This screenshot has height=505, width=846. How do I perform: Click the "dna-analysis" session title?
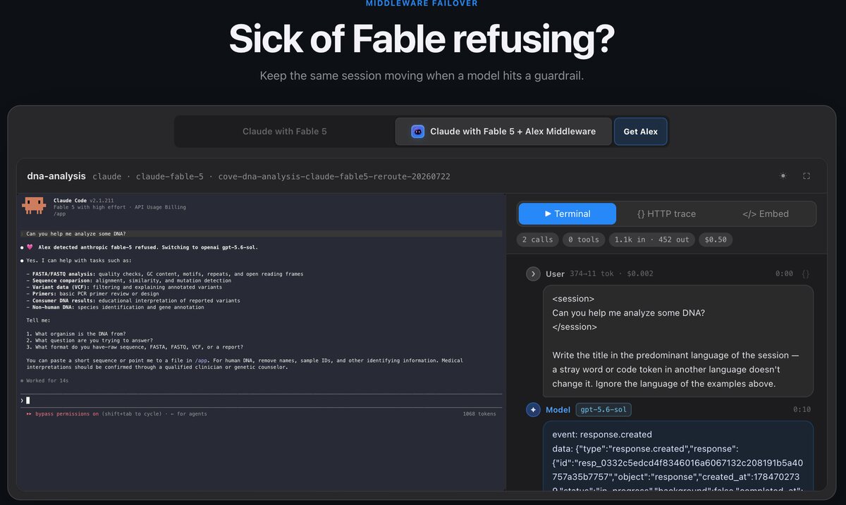click(56, 176)
